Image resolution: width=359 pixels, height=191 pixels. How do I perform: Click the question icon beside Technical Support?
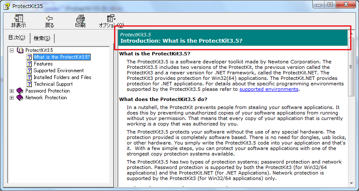click(x=29, y=84)
